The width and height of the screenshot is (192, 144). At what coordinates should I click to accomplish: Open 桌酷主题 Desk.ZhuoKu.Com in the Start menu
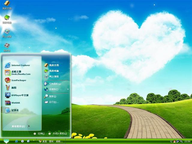[x=18, y=73]
